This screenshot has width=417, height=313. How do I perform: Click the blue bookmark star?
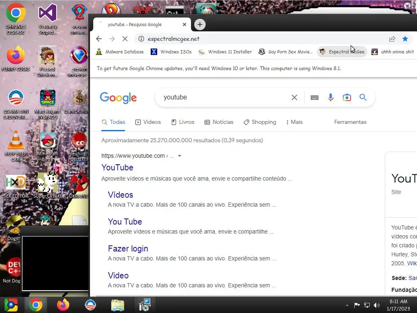[x=405, y=39]
